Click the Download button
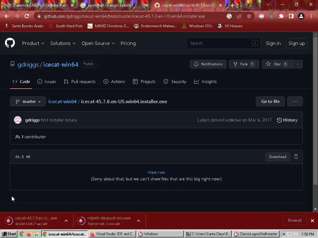Screen dimensions: 318x238 pyautogui.click(x=278, y=157)
